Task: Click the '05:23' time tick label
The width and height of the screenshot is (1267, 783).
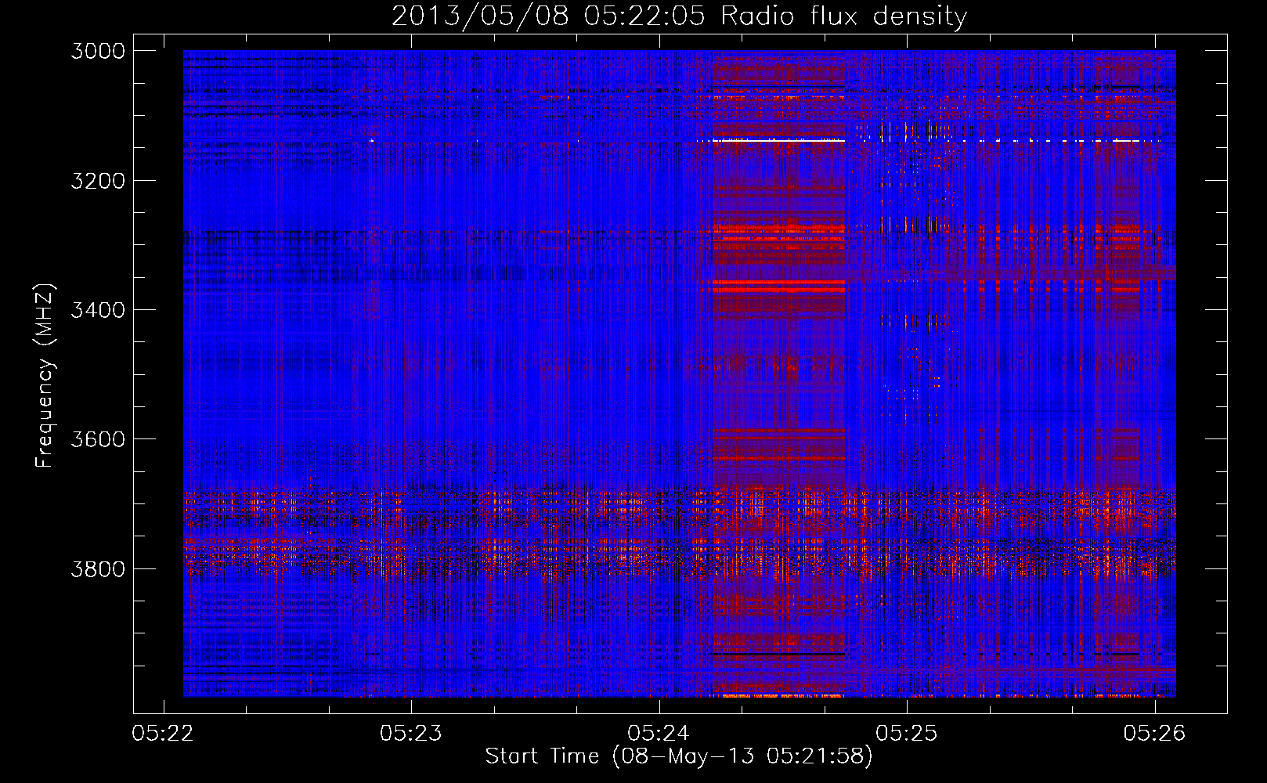Action: point(411,733)
